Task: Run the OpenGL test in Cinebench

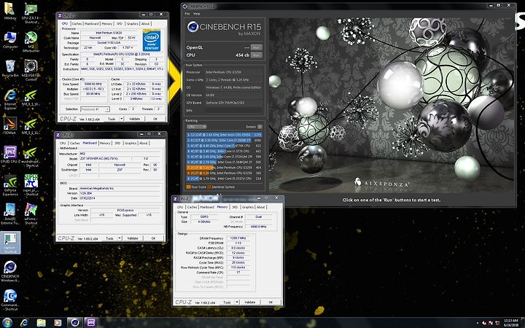Action: pos(257,47)
